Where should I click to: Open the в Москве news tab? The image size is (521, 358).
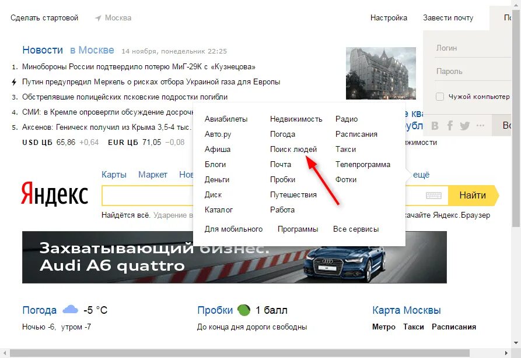(92, 50)
